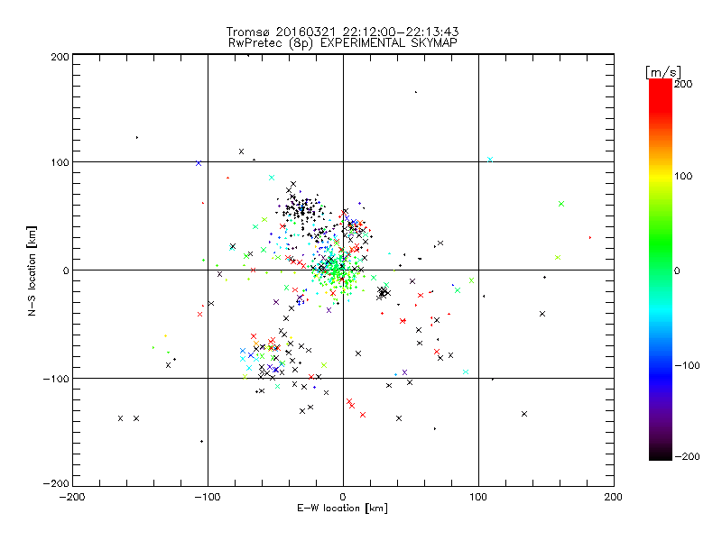Screen dimensions: 722x541
Task: Click the N-S axis tick label '-200'
Action: (56, 483)
